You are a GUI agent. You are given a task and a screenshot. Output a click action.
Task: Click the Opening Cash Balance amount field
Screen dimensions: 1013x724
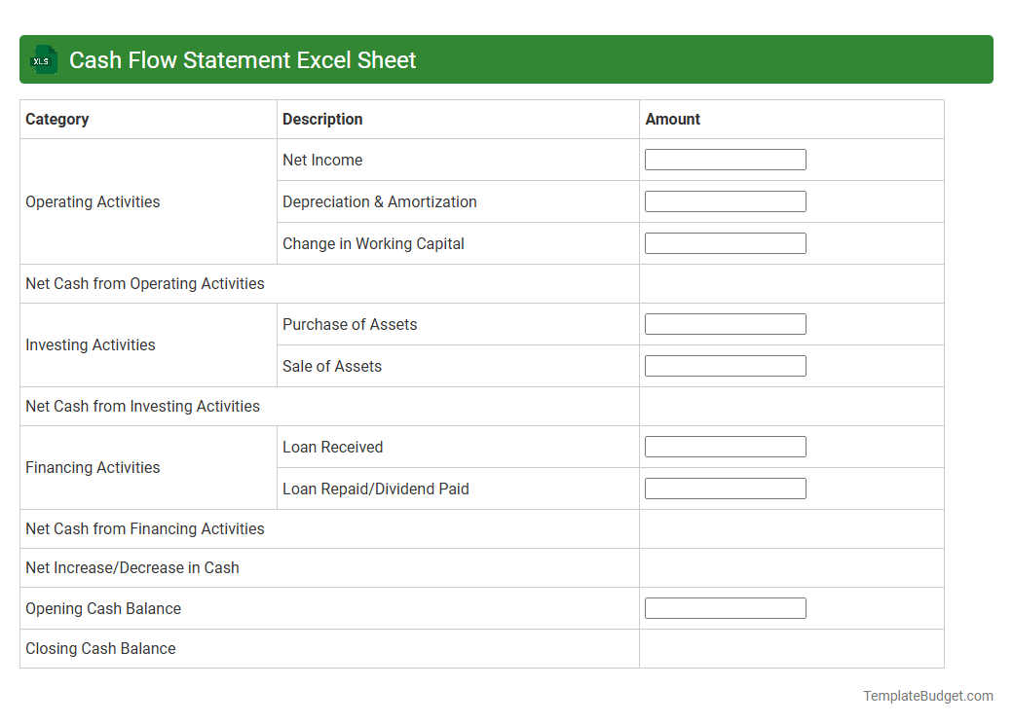725,607
